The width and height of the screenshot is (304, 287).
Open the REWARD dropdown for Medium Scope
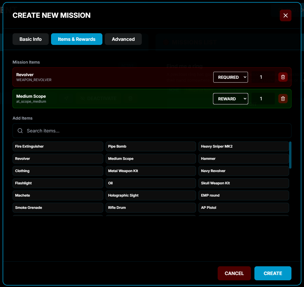pyautogui.click(x=230, y=99)
